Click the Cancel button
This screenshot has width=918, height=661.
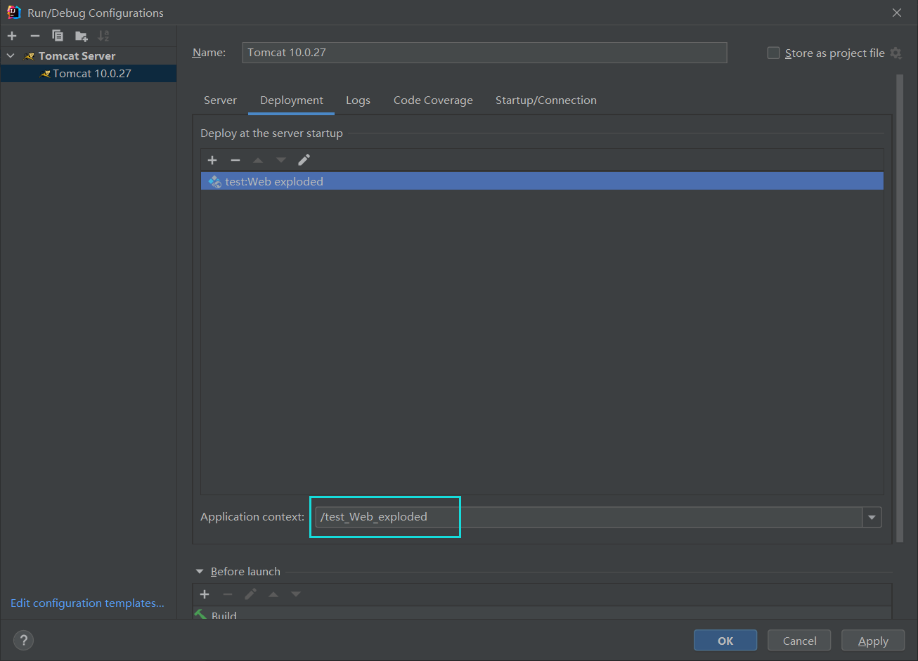coord(800,641)
